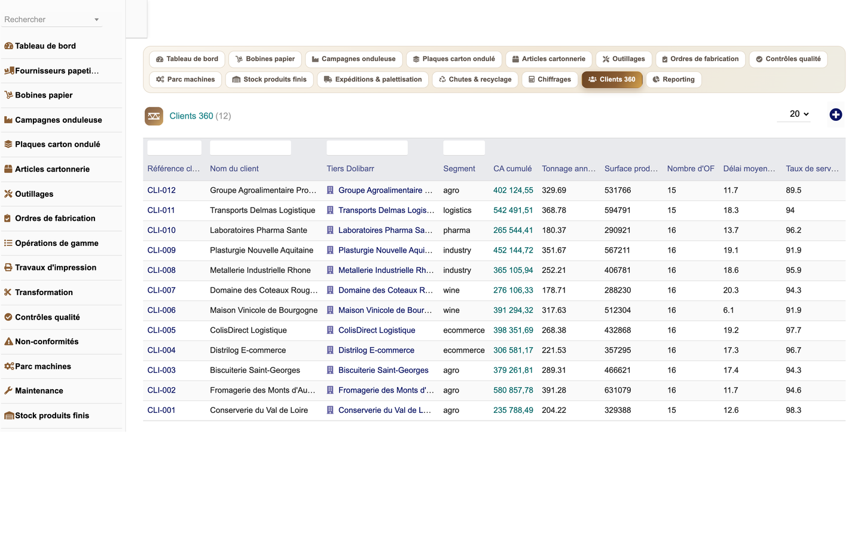Viewport: 864px width, 535px height.
Task: Open the Distrilog E-commerce Dolibarr link
Action: tap(376, 351)
